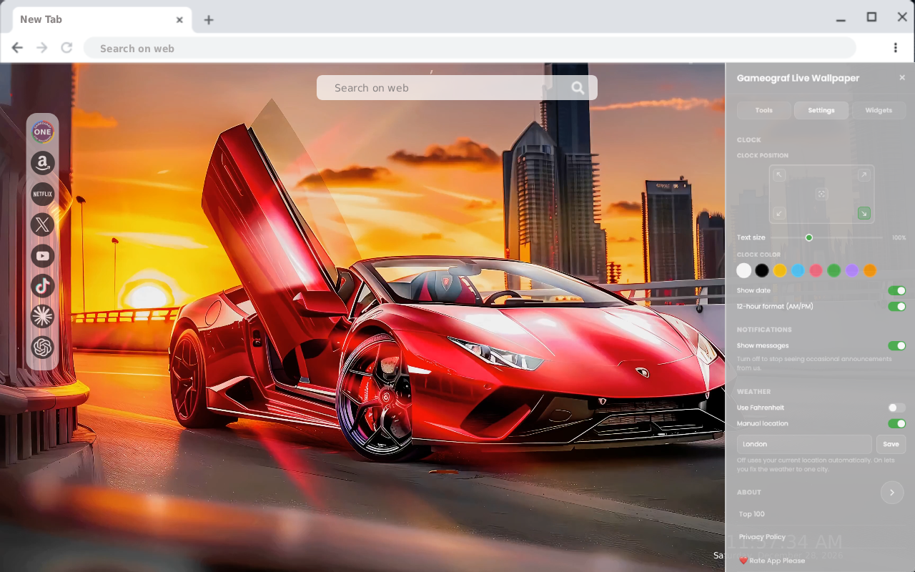
Task: Launch the Netflix shortcut icon
Action: pos(43,194)
